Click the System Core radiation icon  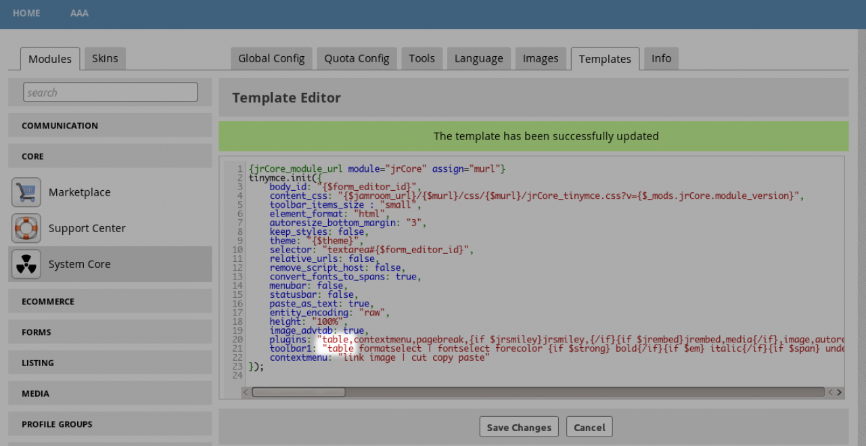(x=26, y=264)
